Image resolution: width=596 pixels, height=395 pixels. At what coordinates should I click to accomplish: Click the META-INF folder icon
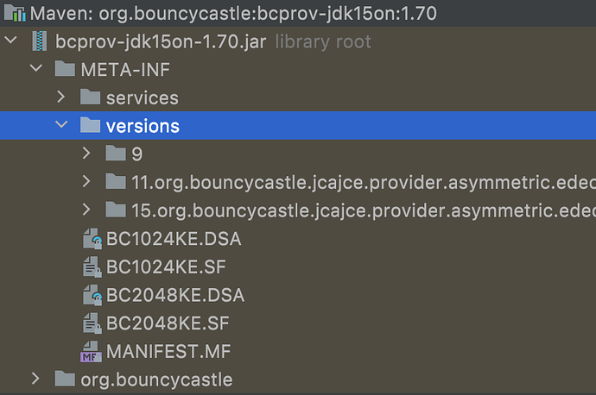pos(64,69)
